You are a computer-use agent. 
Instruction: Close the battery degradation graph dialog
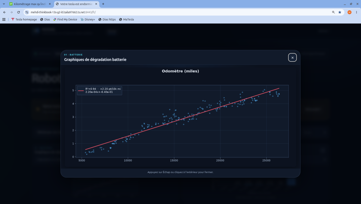(292, 57)
